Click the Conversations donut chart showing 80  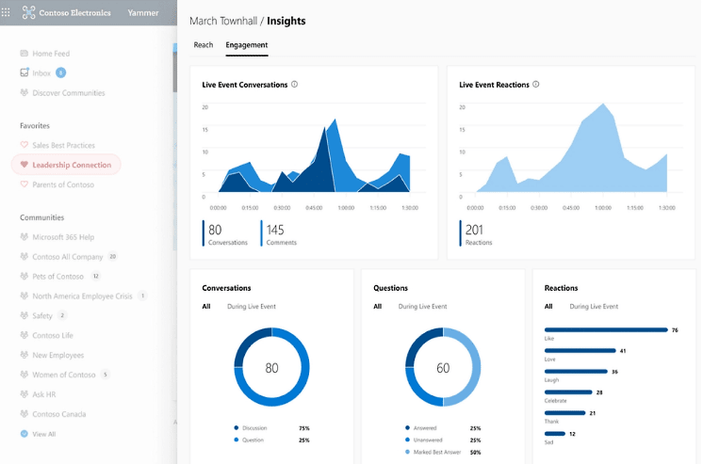point(271,367)
